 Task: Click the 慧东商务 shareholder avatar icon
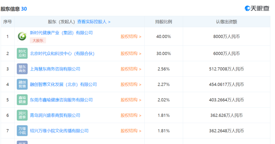click(22, 69)
